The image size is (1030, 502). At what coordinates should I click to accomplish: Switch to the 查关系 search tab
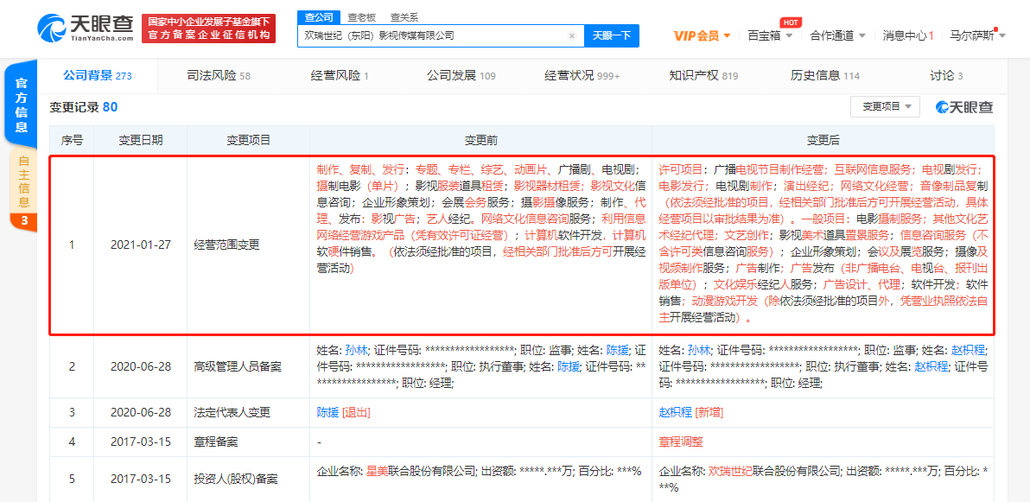(x=404, y=17)
